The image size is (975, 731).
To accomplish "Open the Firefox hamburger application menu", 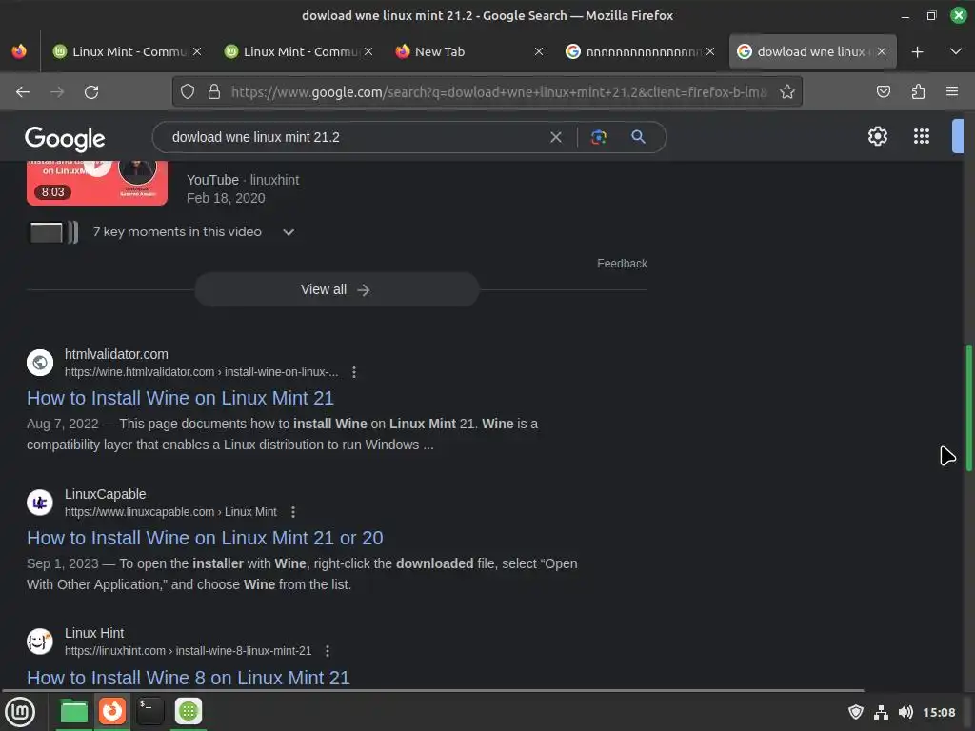I will [x=952, y=92].
